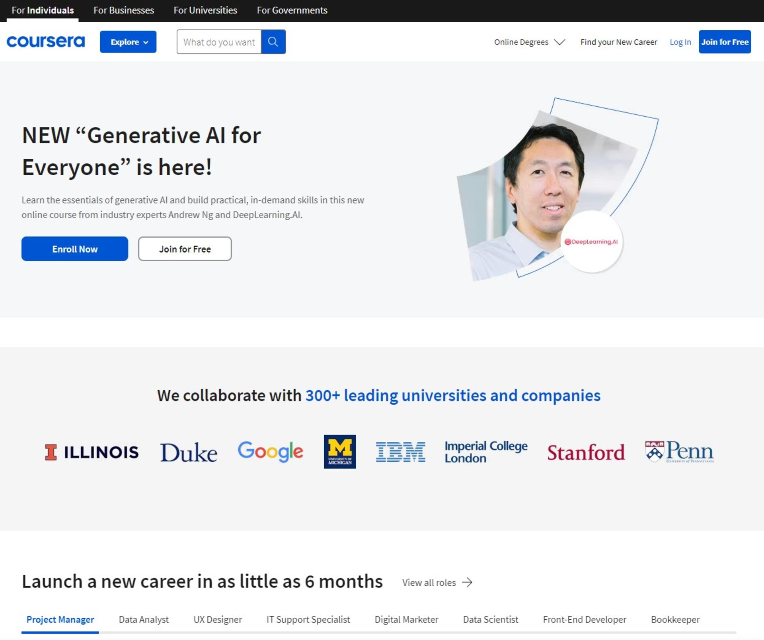Click the Enroll Now button
Image resolution: width=764 pixels, height=640 pixels.
click(75, 249)
